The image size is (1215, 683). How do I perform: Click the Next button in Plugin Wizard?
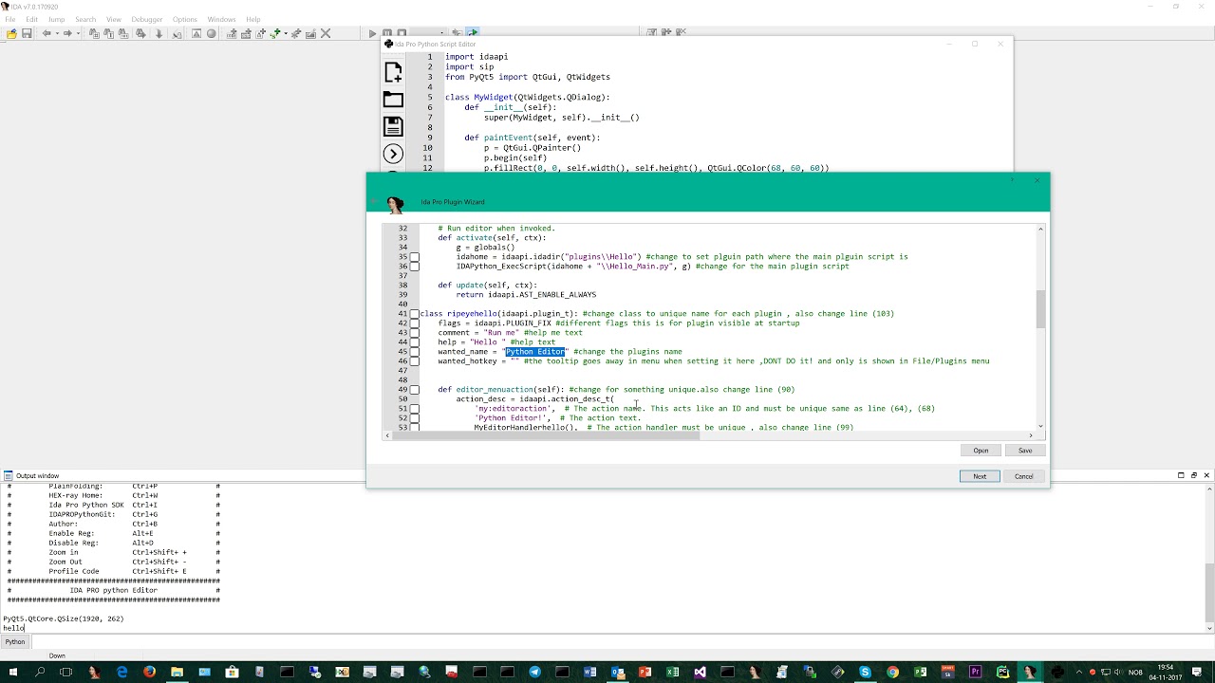980,476
